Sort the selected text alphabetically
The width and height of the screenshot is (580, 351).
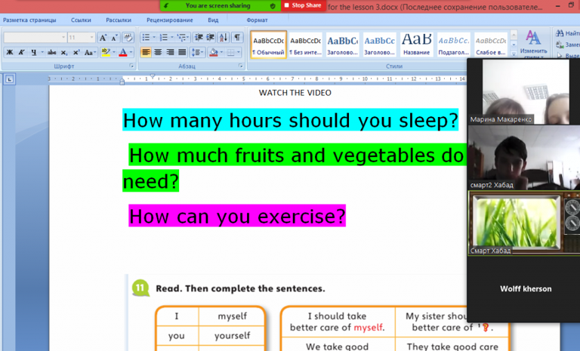224,37
